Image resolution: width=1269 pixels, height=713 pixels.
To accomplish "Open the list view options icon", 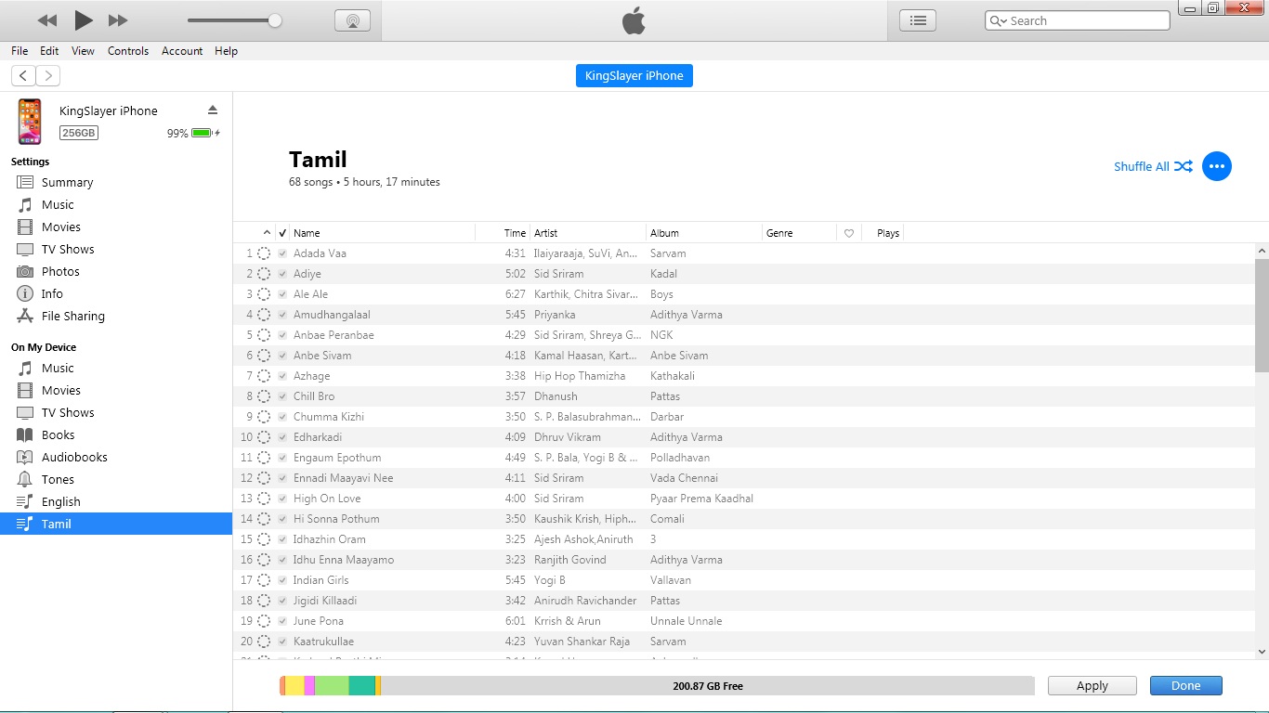I will 916,19.
